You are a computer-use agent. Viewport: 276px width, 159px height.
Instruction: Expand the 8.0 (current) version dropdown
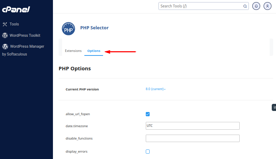[155, 89]
